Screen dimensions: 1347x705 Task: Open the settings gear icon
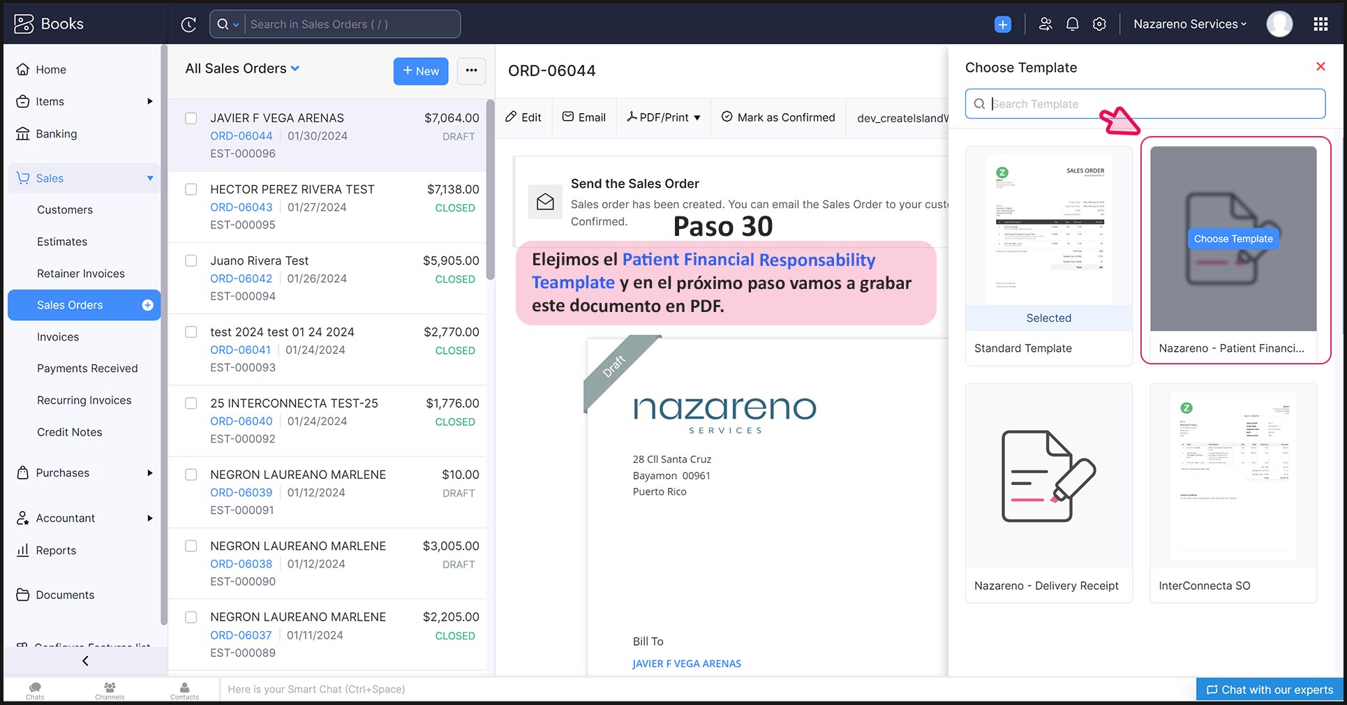(x=1099, y=24)
